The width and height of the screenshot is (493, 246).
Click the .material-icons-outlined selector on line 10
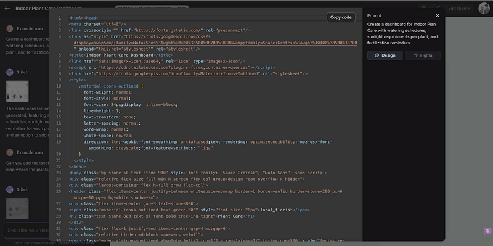(x=108, y=86)
